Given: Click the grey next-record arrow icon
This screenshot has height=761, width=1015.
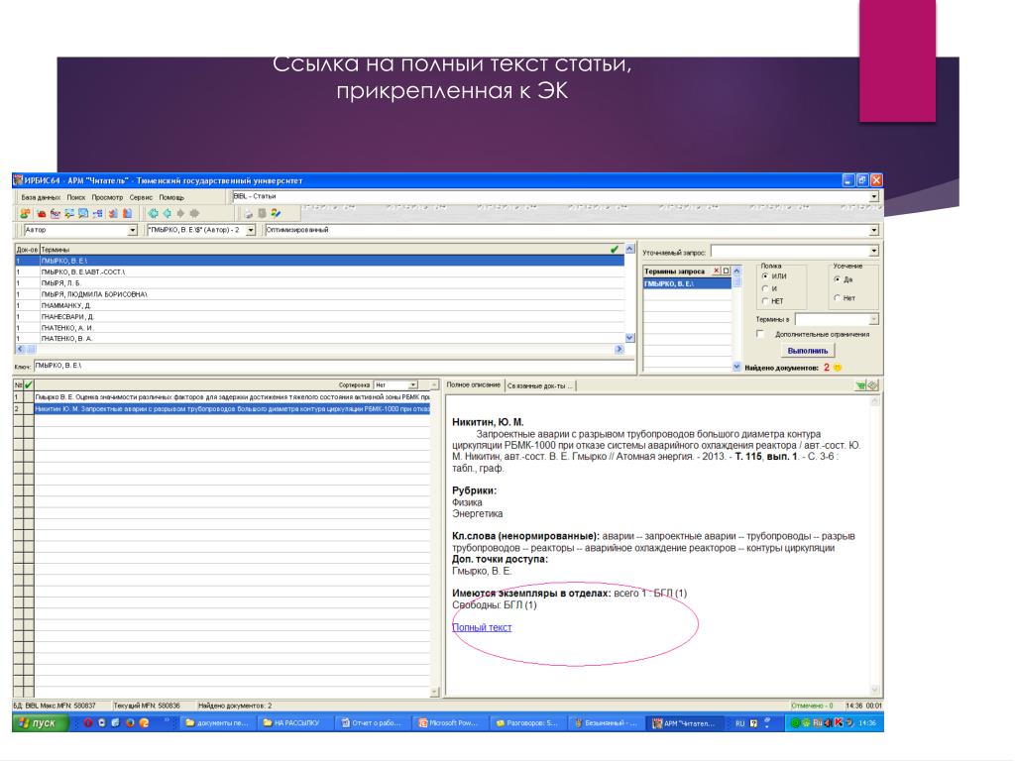Looking at the screenshot, I should [x=180, y=213].
